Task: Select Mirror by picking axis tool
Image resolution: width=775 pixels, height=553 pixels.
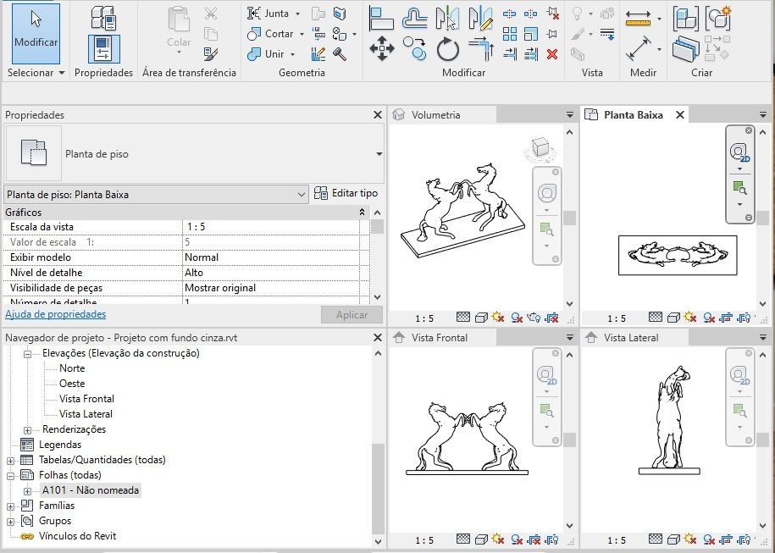Action: [448, 19]
